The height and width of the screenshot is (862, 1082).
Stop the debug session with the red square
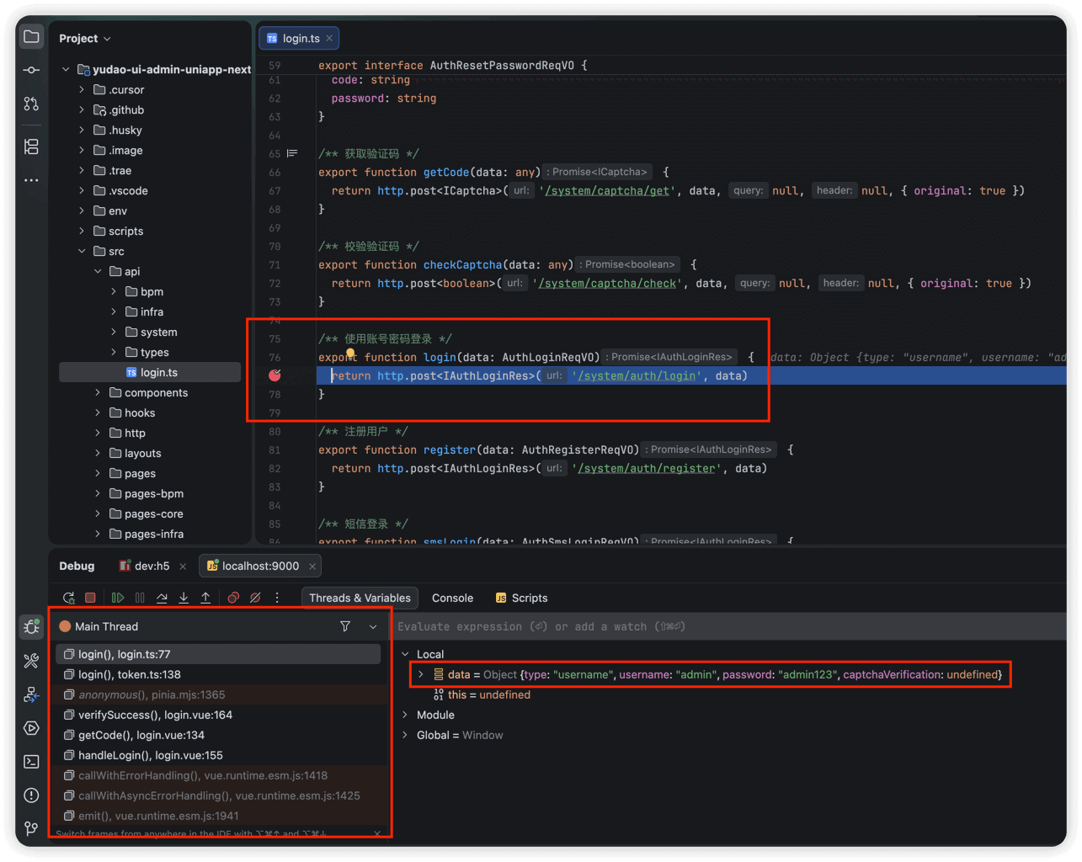coord(90,598)
